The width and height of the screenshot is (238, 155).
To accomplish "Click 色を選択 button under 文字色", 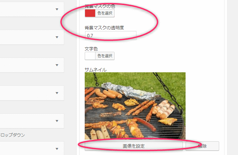I will [x=105, y=56].
